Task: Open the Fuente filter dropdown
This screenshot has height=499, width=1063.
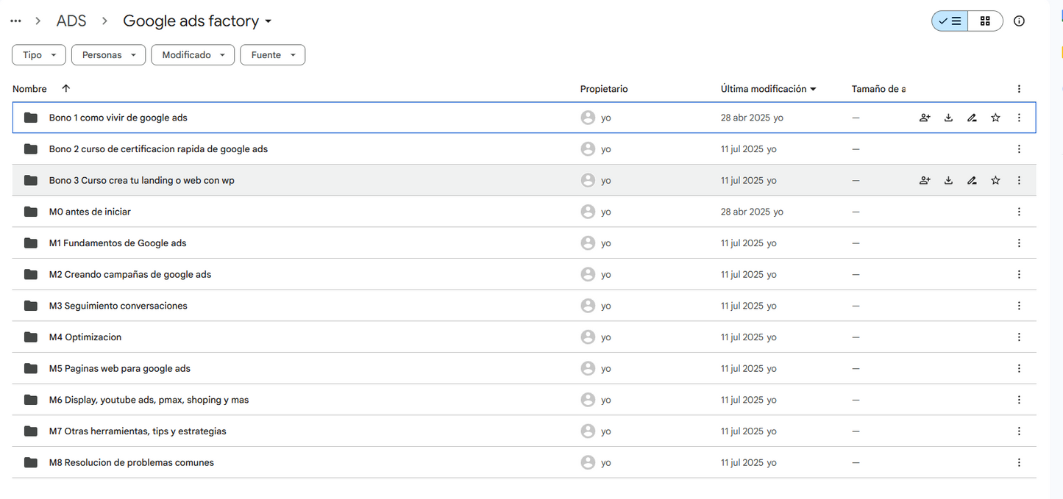Action: [x=273, y=55]
